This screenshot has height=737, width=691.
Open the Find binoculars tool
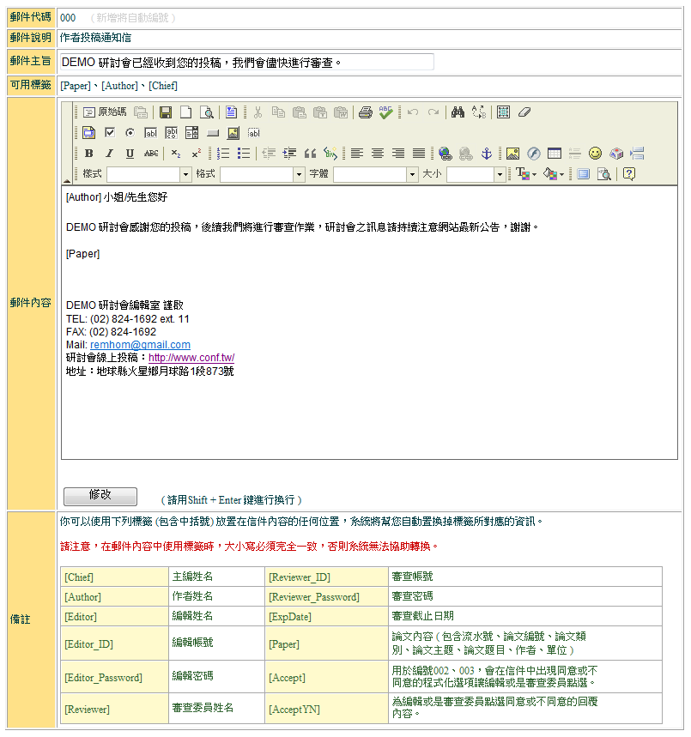tap(458, 112)
